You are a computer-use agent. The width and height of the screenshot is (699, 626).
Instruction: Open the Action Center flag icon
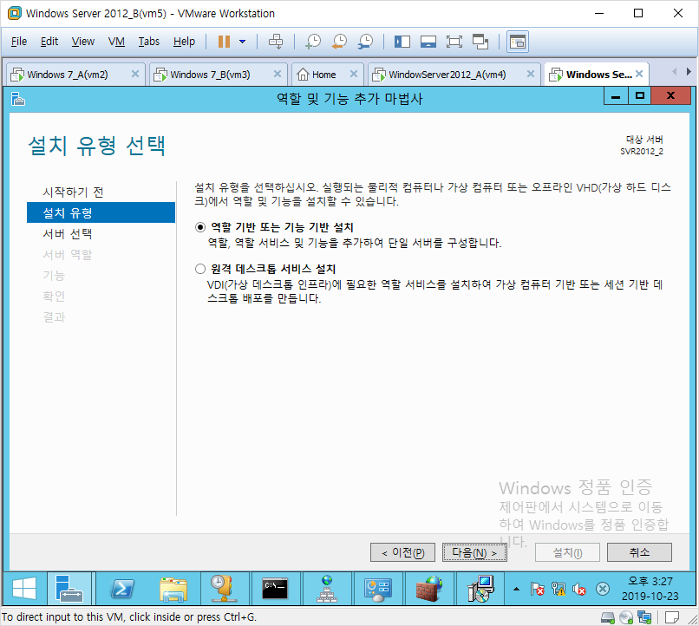point(537,589)
